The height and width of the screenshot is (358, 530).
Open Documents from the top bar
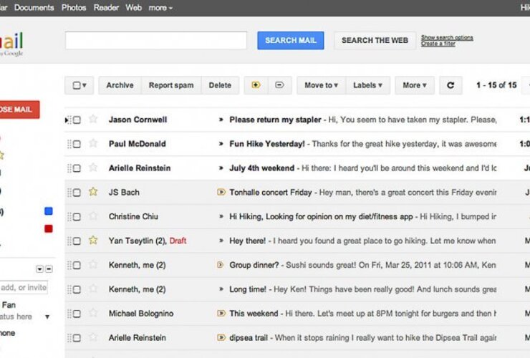point(34,8)
